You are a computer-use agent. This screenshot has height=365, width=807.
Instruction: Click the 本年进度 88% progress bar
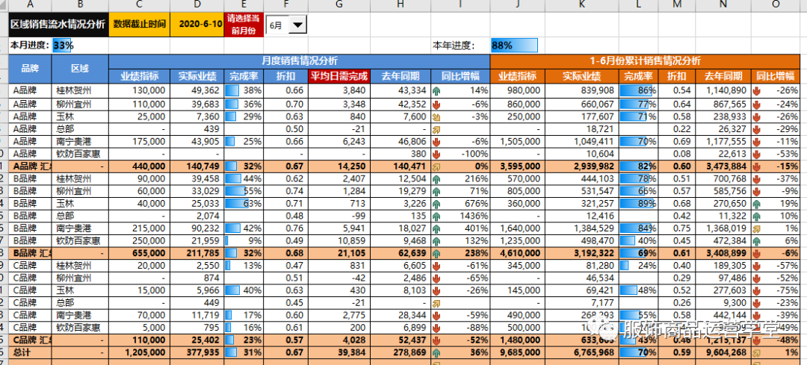[x=514, y=46]
